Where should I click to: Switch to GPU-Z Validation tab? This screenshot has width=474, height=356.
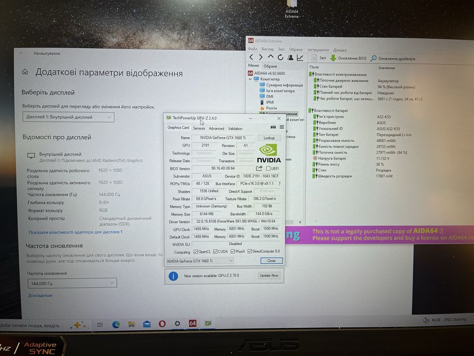tap(235, 128)
